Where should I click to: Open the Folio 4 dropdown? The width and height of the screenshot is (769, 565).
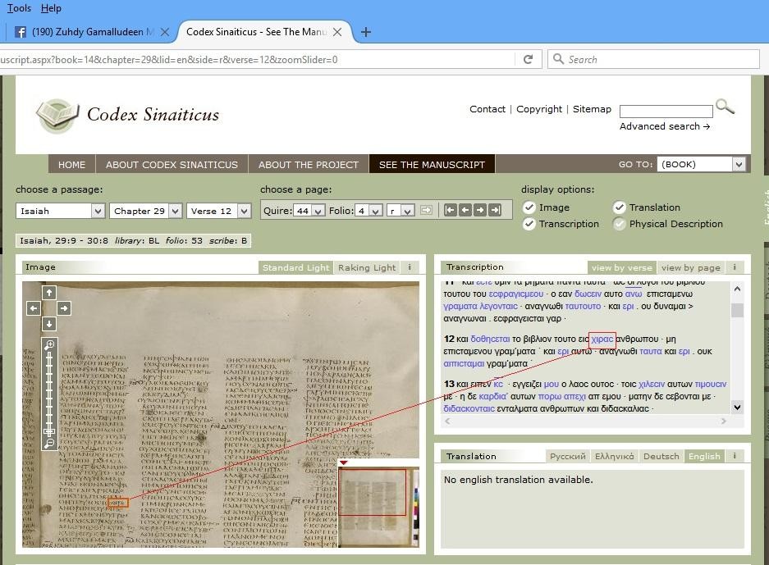368,211
